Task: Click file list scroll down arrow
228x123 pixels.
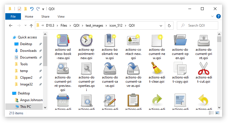Action: click(x=219, y=108)
